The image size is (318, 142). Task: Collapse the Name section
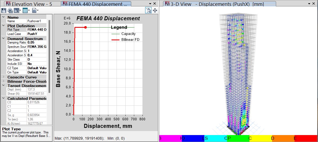coord(3,17)
